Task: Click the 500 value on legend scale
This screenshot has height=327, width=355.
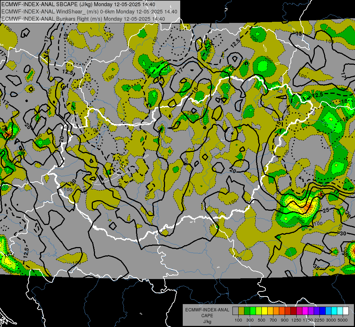Action: (261, 320)
